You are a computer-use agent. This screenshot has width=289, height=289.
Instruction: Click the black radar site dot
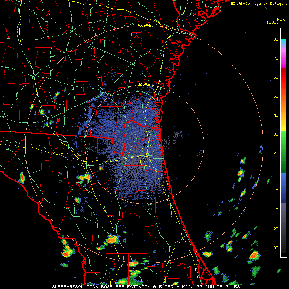pyautogui.click(x=145, y=144)
